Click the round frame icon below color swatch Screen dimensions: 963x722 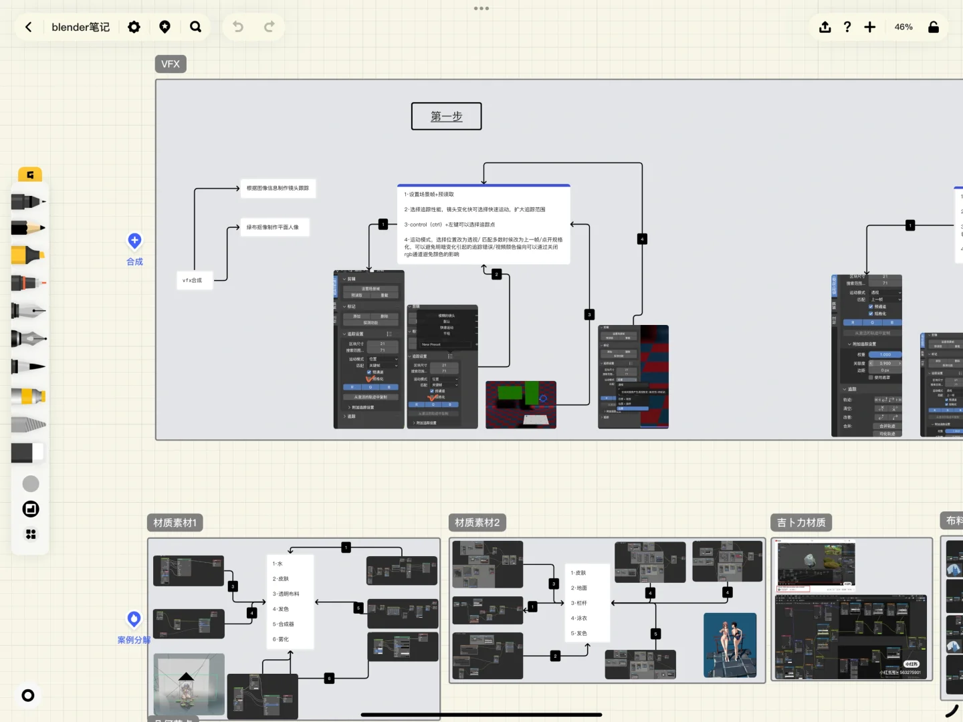[31, 509]
